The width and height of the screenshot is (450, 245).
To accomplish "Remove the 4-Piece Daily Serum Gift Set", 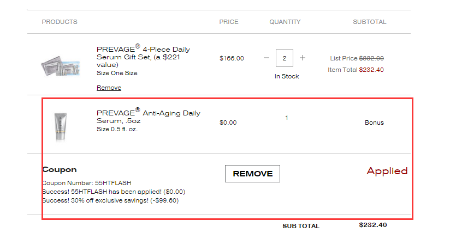I will 109,88.
